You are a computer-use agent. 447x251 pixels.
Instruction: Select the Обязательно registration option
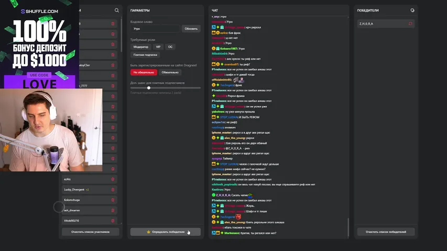pos(170,72)
